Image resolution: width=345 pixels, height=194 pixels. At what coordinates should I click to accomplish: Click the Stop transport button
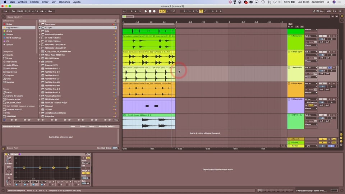point(150,11)
